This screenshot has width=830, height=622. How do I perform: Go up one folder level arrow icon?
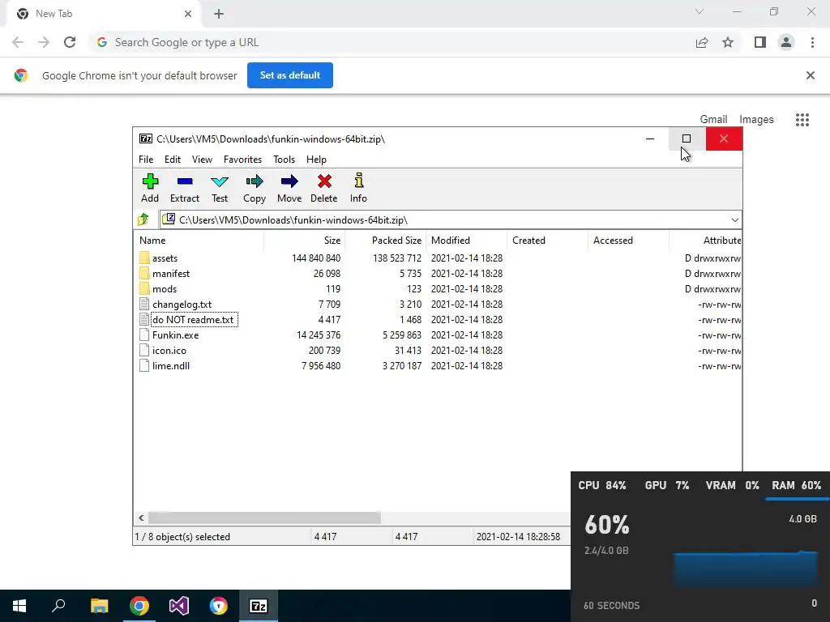[x=143, y=219]
